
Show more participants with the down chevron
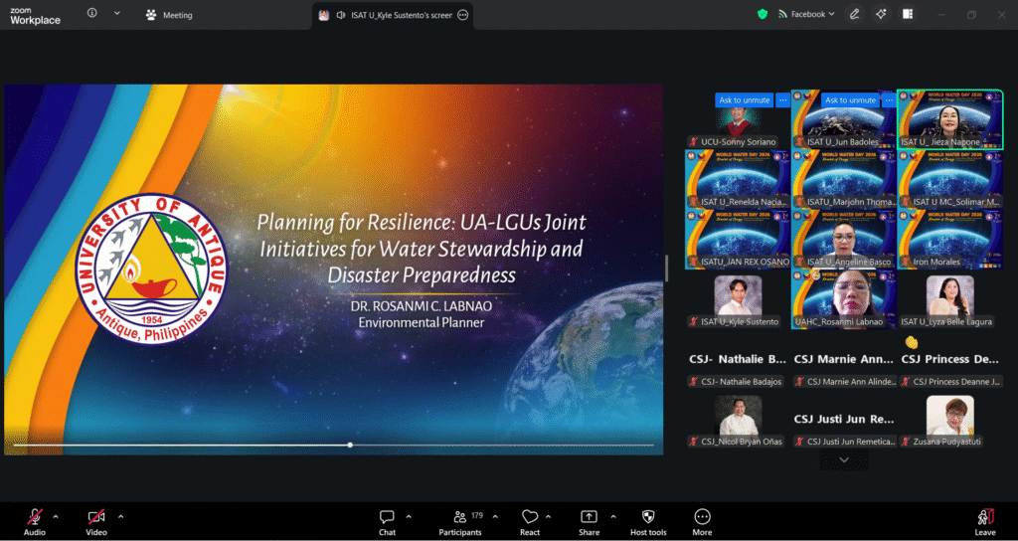click(844, 459)
